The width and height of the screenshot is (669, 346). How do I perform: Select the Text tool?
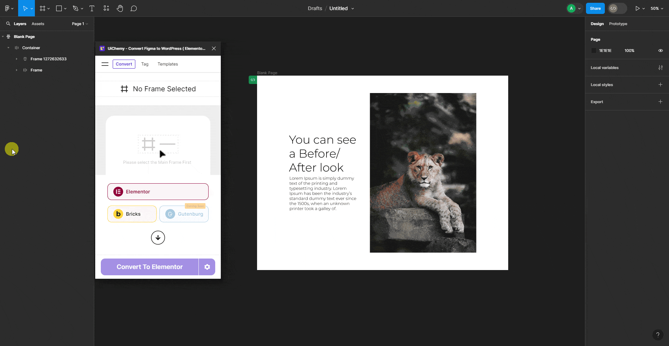(92, 8)
